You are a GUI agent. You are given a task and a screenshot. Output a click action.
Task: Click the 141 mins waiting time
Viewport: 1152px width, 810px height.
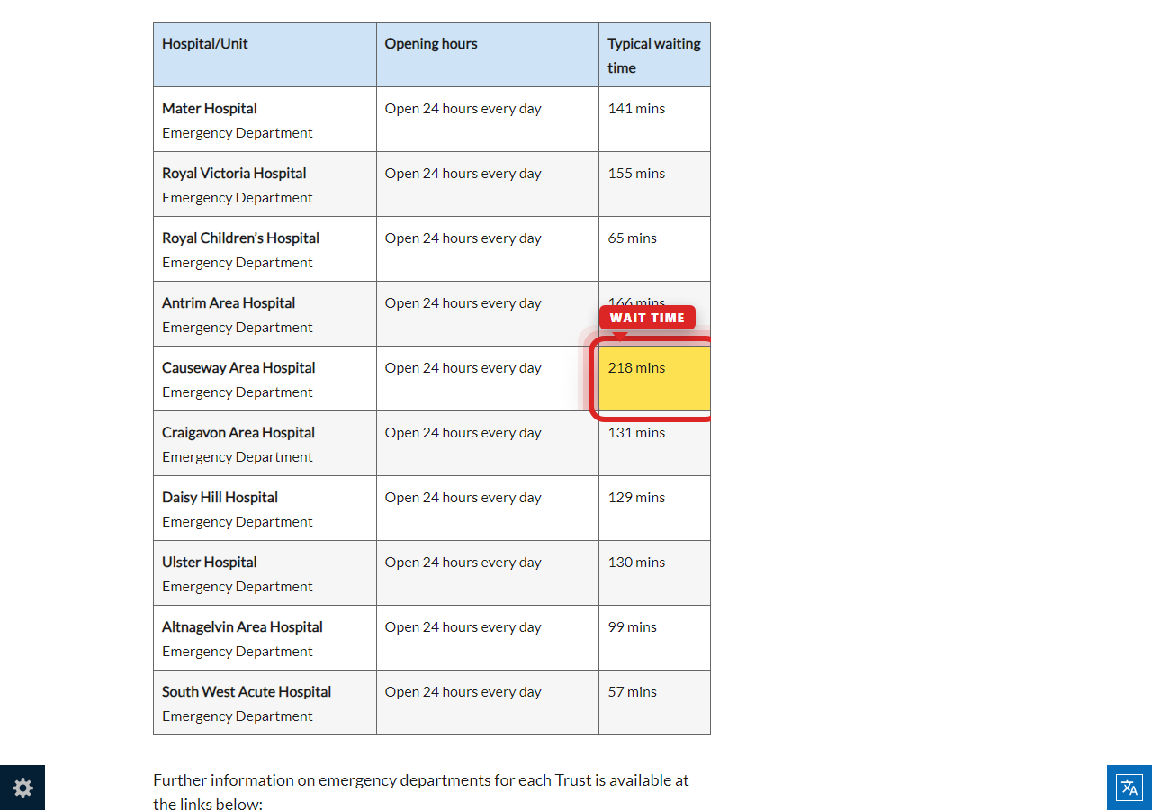pyautogui.click(x=636, y=108)
